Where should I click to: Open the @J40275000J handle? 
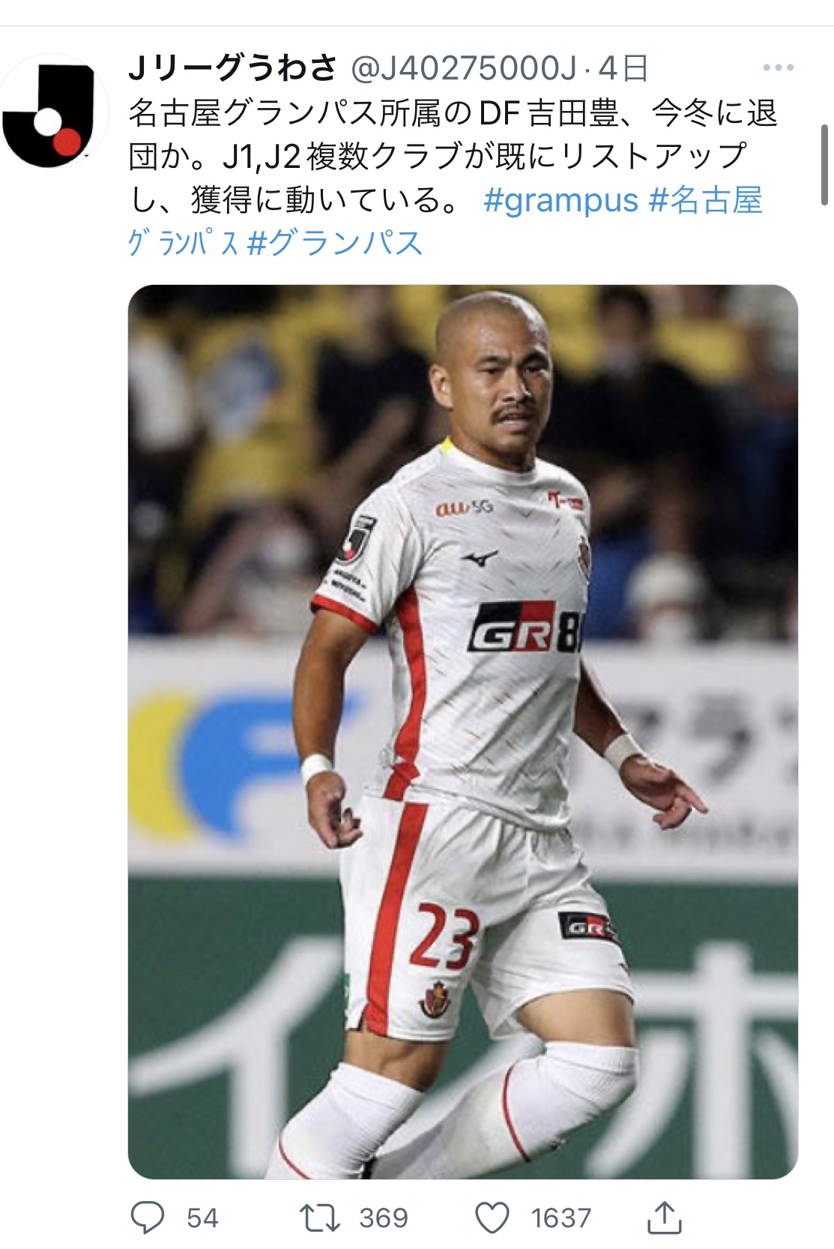464,68
